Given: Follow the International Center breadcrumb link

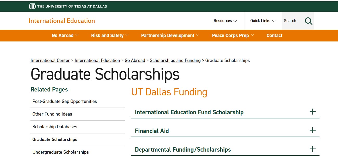Looking at the screenshot, I should [50, 60].
